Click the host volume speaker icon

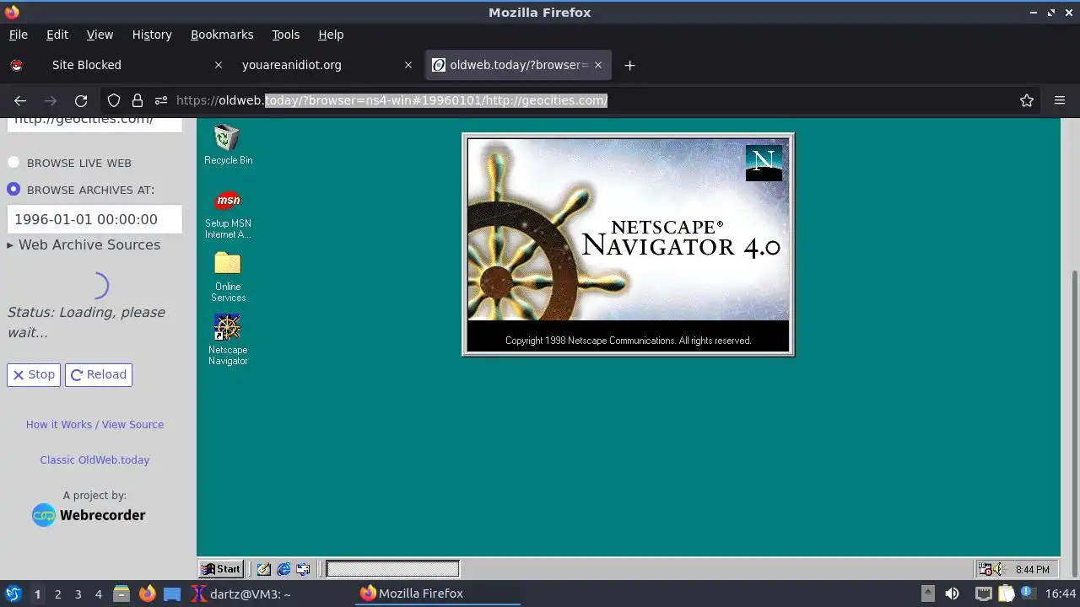(952, 594)
